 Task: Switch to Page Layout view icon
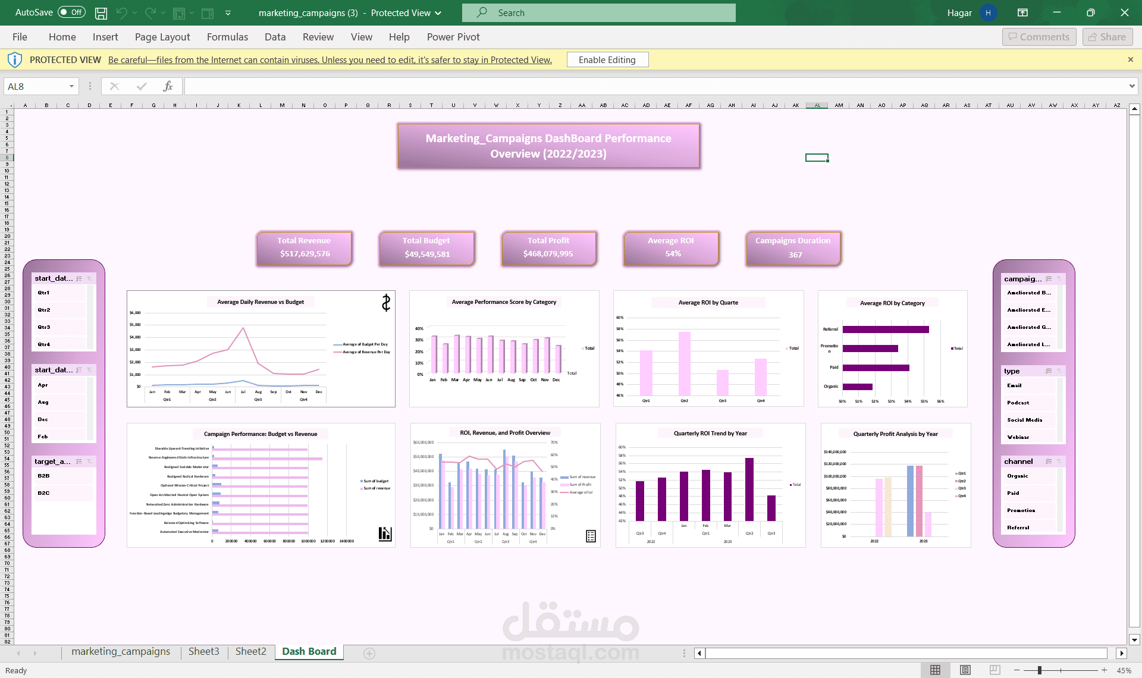coord(965,670)
